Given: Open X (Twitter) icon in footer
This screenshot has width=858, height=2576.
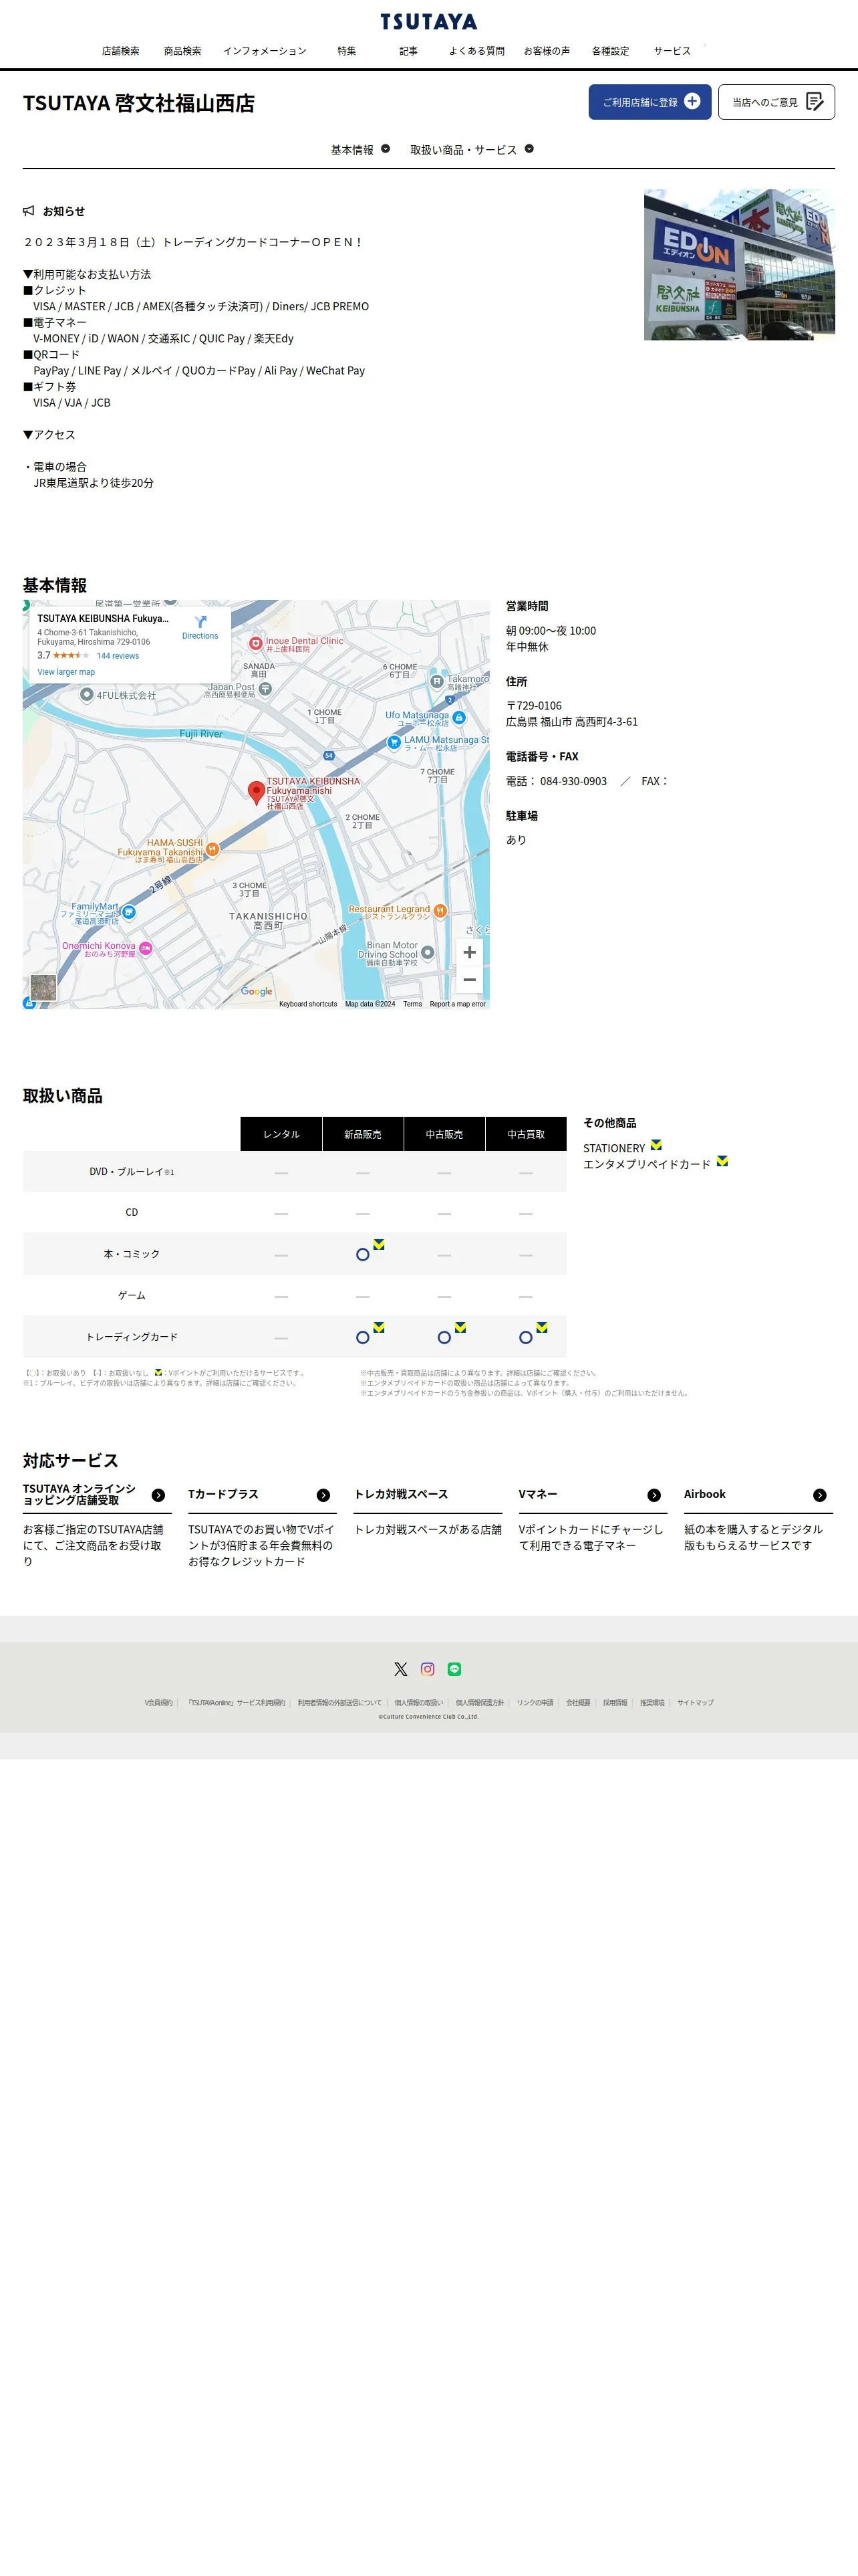Looking at the screenshot, I should click(400, 1669).
